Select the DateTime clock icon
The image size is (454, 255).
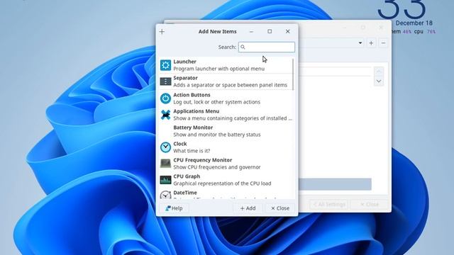[165, 195]
